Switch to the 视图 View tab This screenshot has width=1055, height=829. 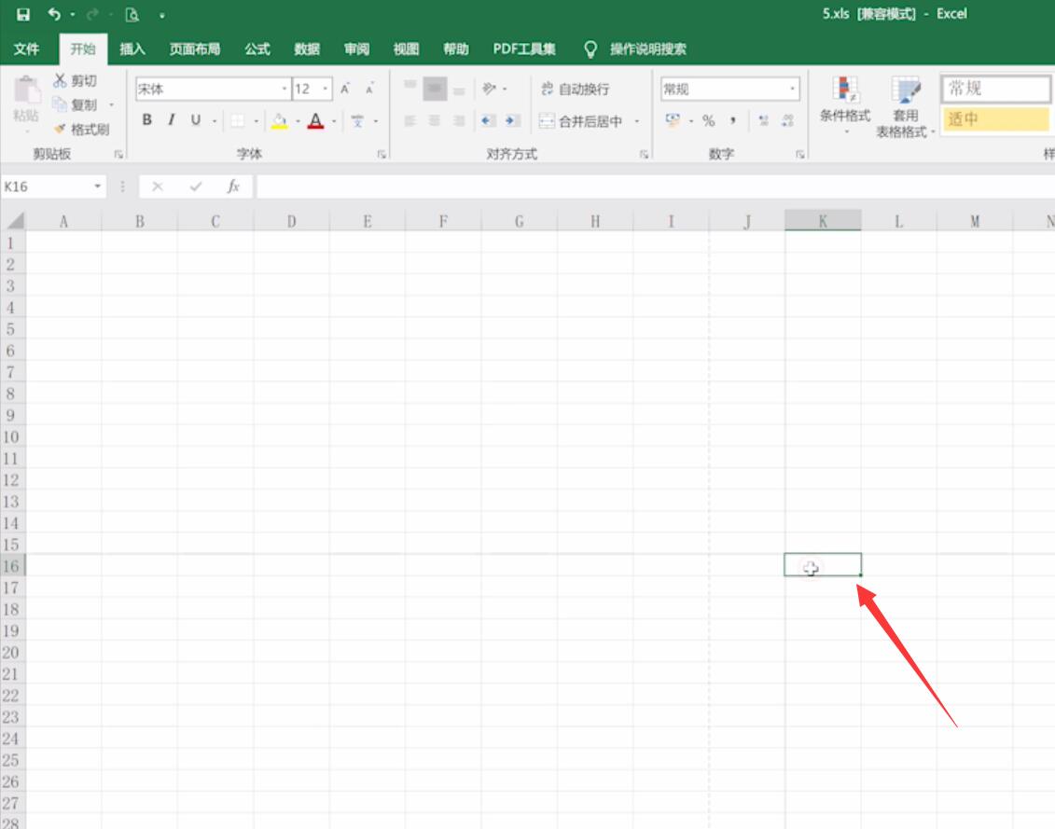(407, 48)
